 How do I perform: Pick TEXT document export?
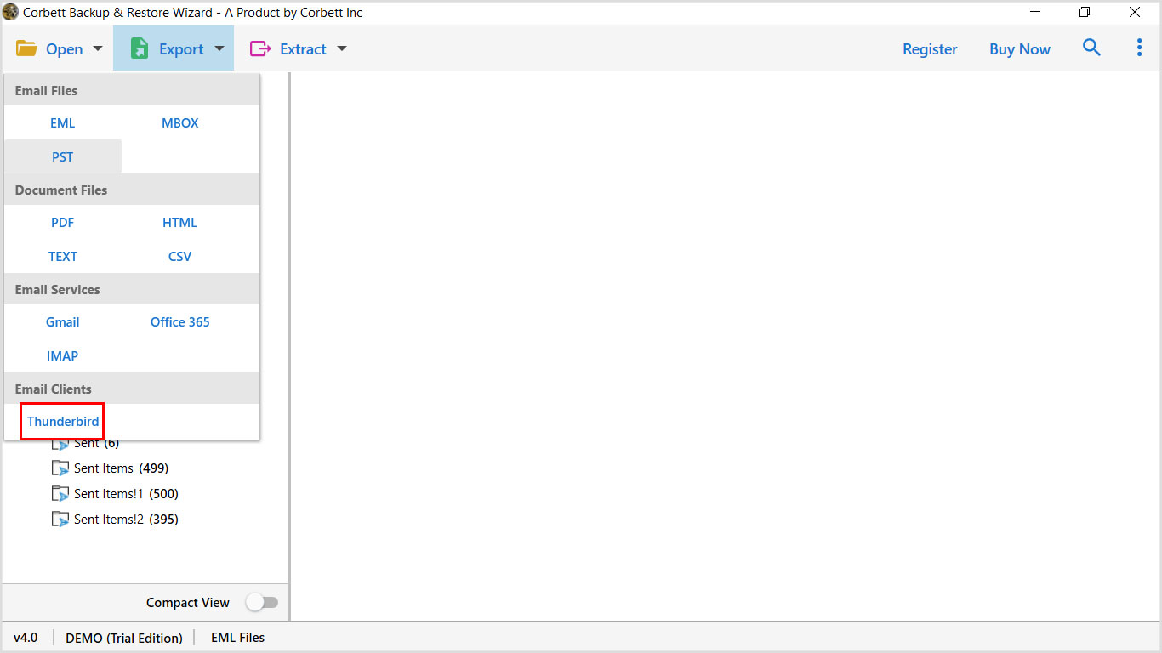click(x=63, y=257)
